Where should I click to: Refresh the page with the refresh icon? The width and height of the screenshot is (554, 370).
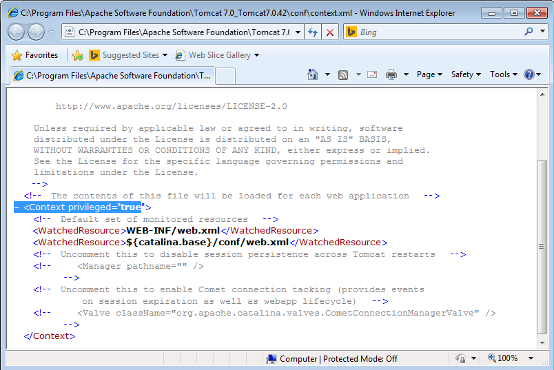pyautogui.click(x=313, y=32)
